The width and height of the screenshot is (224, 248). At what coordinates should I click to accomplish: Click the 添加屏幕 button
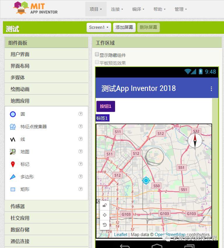click(x=124, y=27)
